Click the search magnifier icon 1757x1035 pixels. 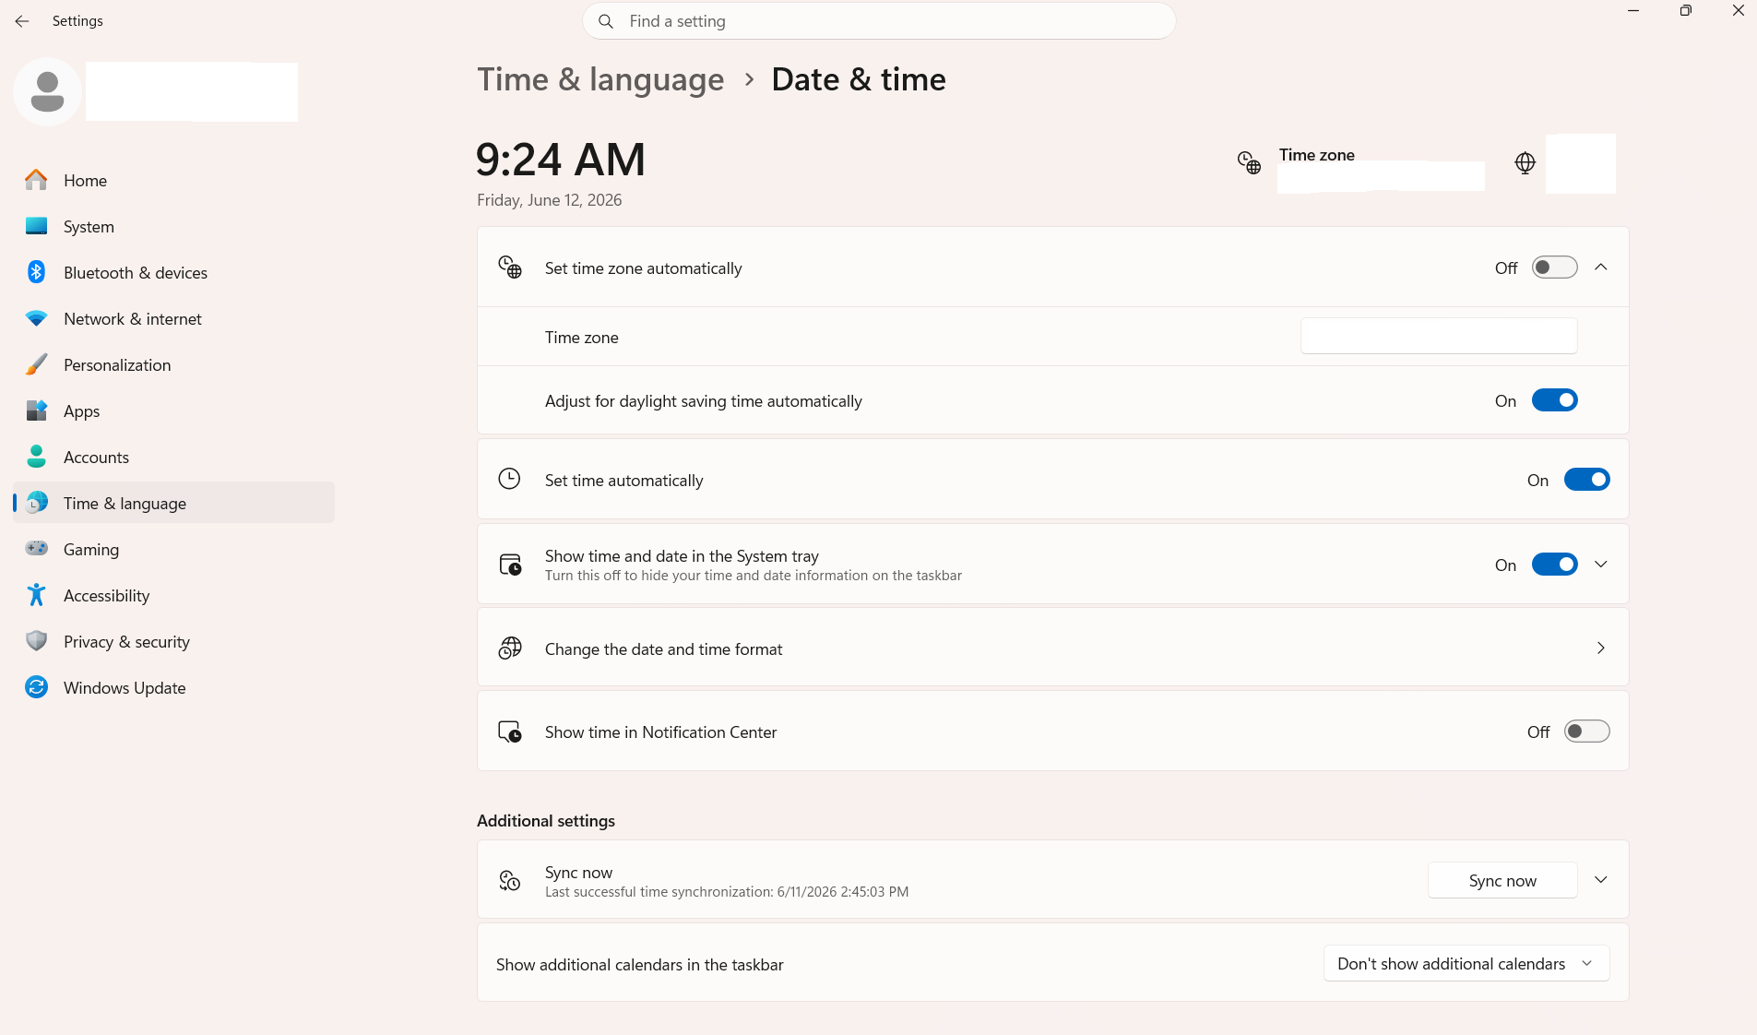tap(606, 21)
